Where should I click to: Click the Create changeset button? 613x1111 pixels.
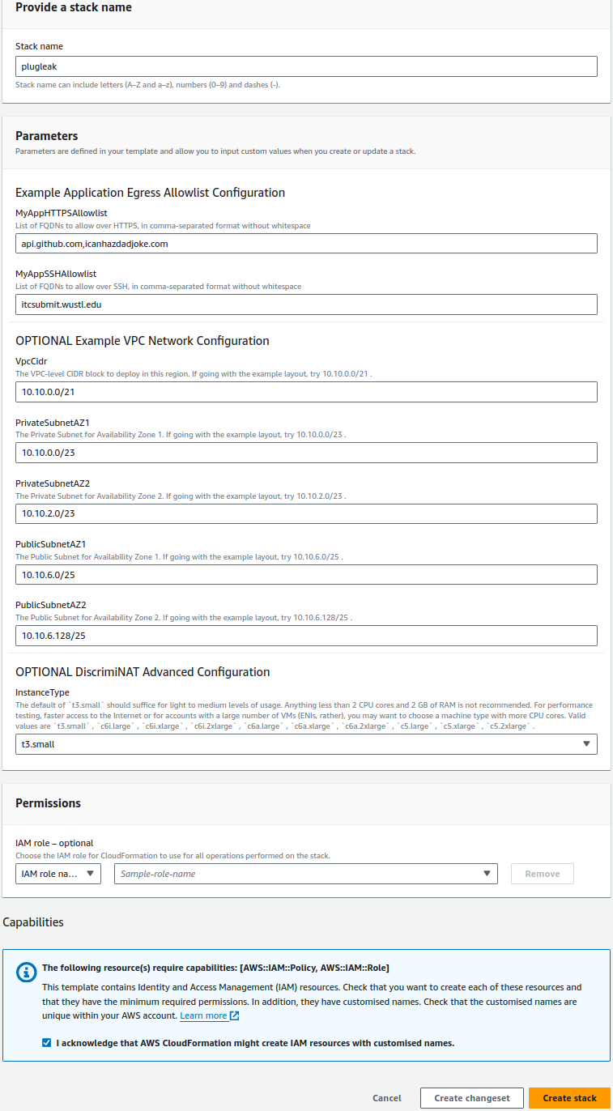(471, 1098)
